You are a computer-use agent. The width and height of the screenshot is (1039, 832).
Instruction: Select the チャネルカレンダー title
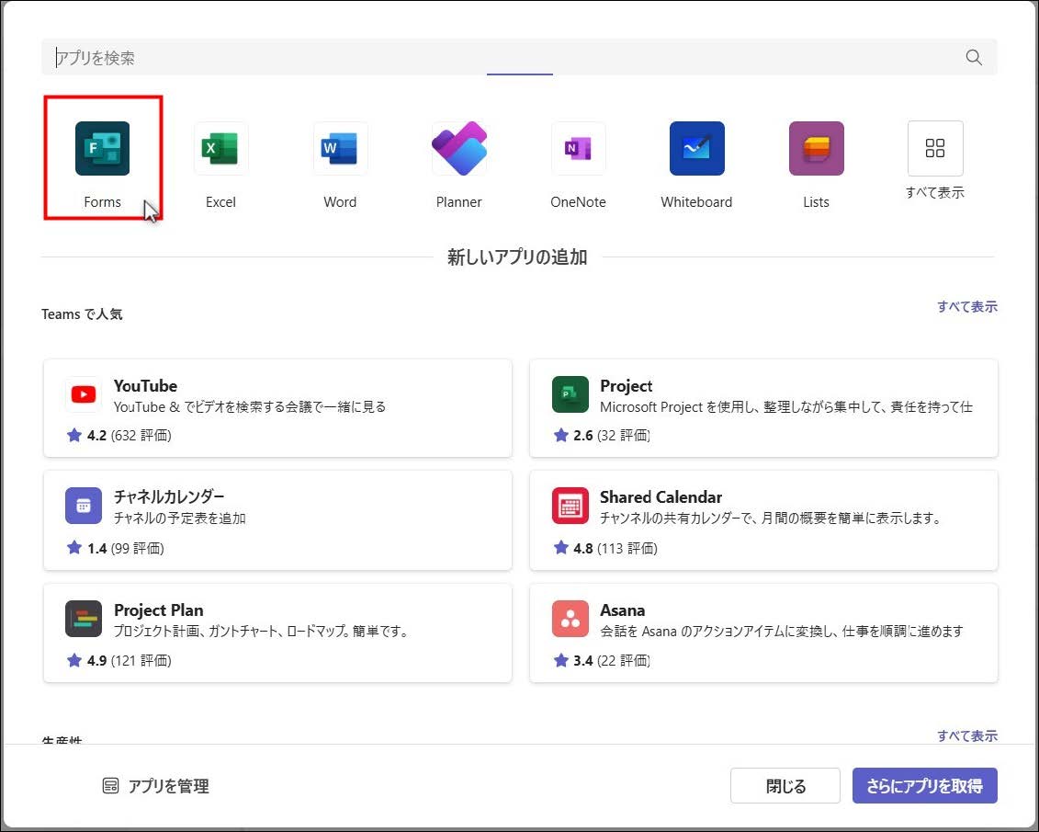point(169,496)
